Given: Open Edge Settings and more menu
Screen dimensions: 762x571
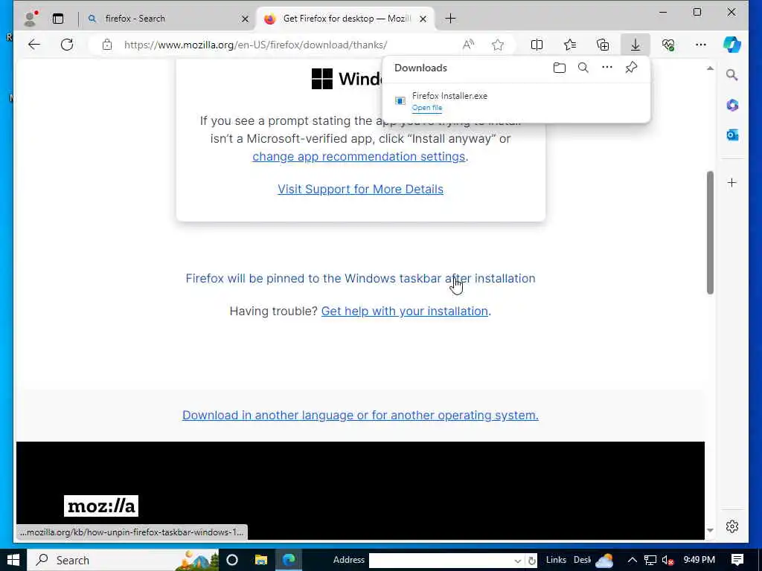Looking at the screenshot, I should 701,45.
